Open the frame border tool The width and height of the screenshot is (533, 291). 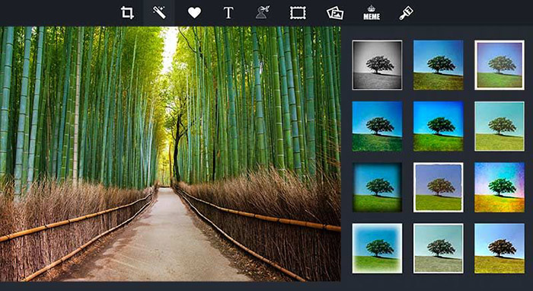(x=298, y=13)
